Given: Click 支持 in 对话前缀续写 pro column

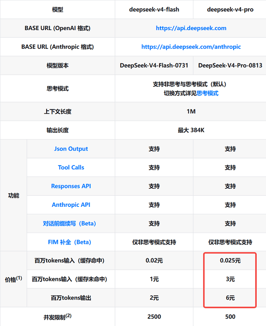Looking at the screenshot, I should coord(230,224).
